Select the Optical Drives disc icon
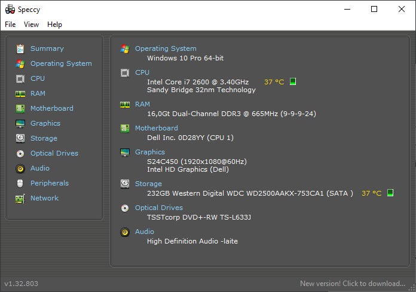 [x=20, y=153]
